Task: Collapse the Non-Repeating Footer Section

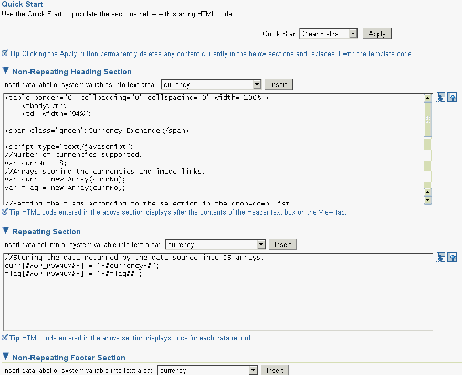Action: 6,357
